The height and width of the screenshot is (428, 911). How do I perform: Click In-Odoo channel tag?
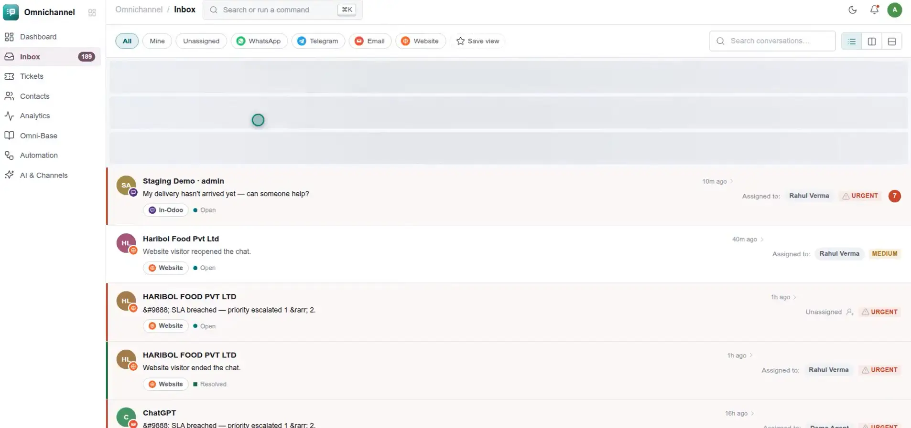(x=166, y=210)
